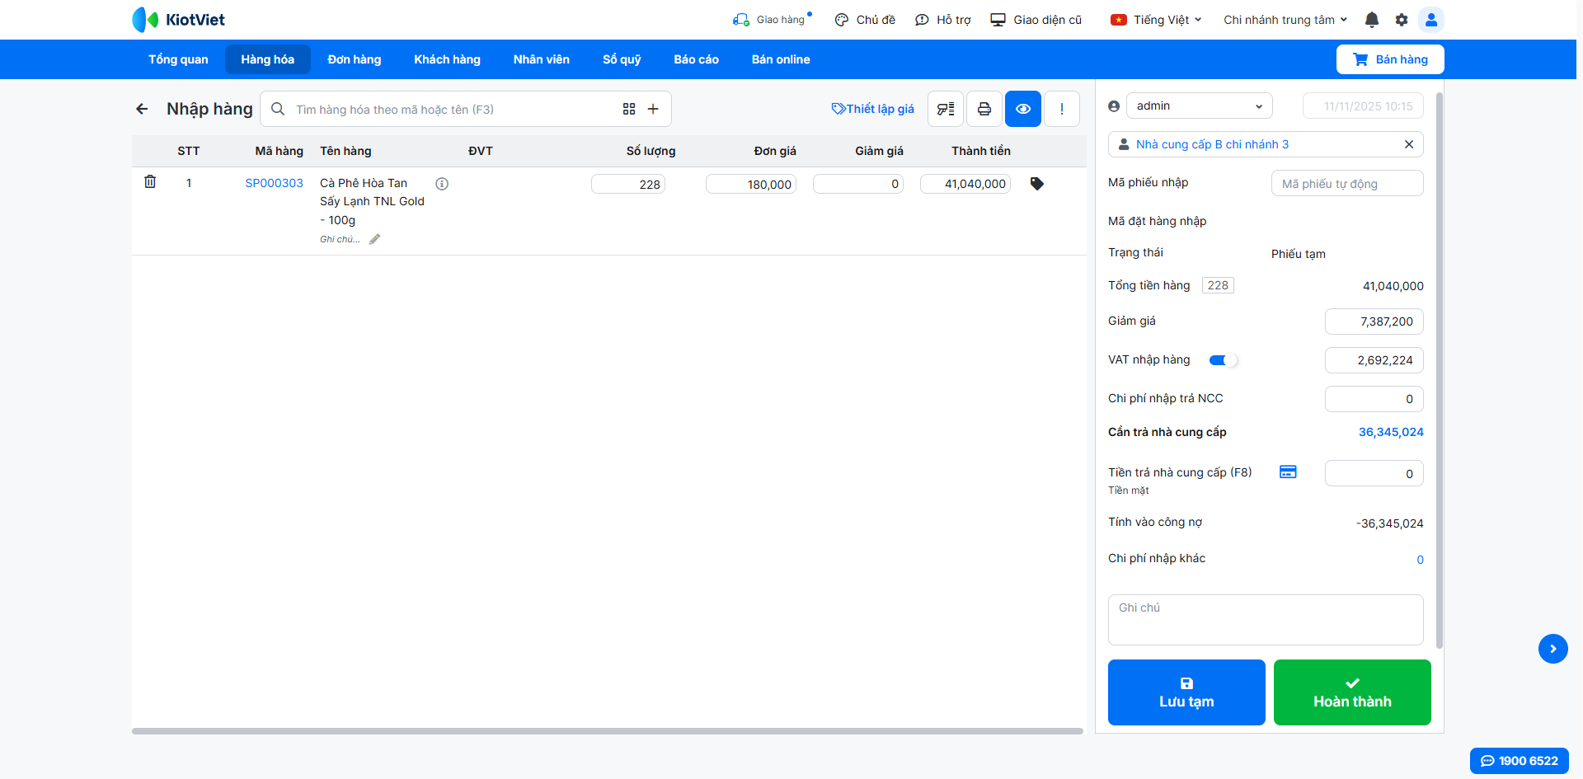Open the 1900 6522 hotline chat
1583x779 pixels.
click(x=1520, y=761)
